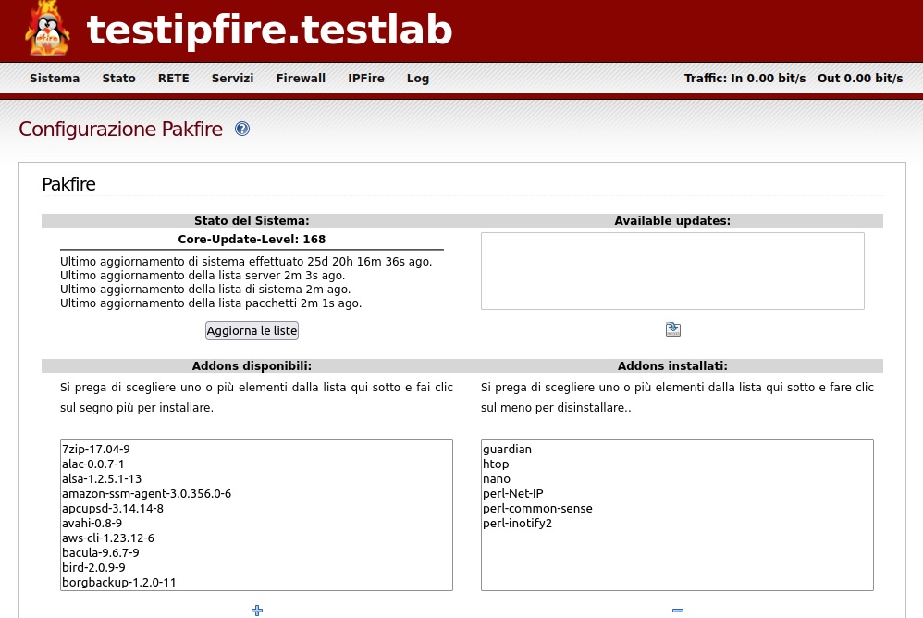
Task: Select borgbackup-1.2.0-11 in available addons
Action: (257, 582)
